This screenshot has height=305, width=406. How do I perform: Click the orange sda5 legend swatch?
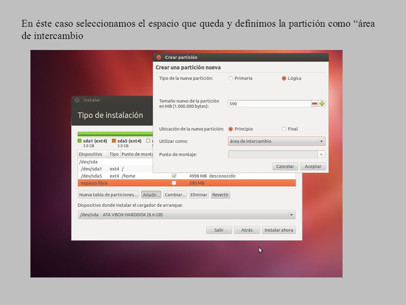click(114, 141)
